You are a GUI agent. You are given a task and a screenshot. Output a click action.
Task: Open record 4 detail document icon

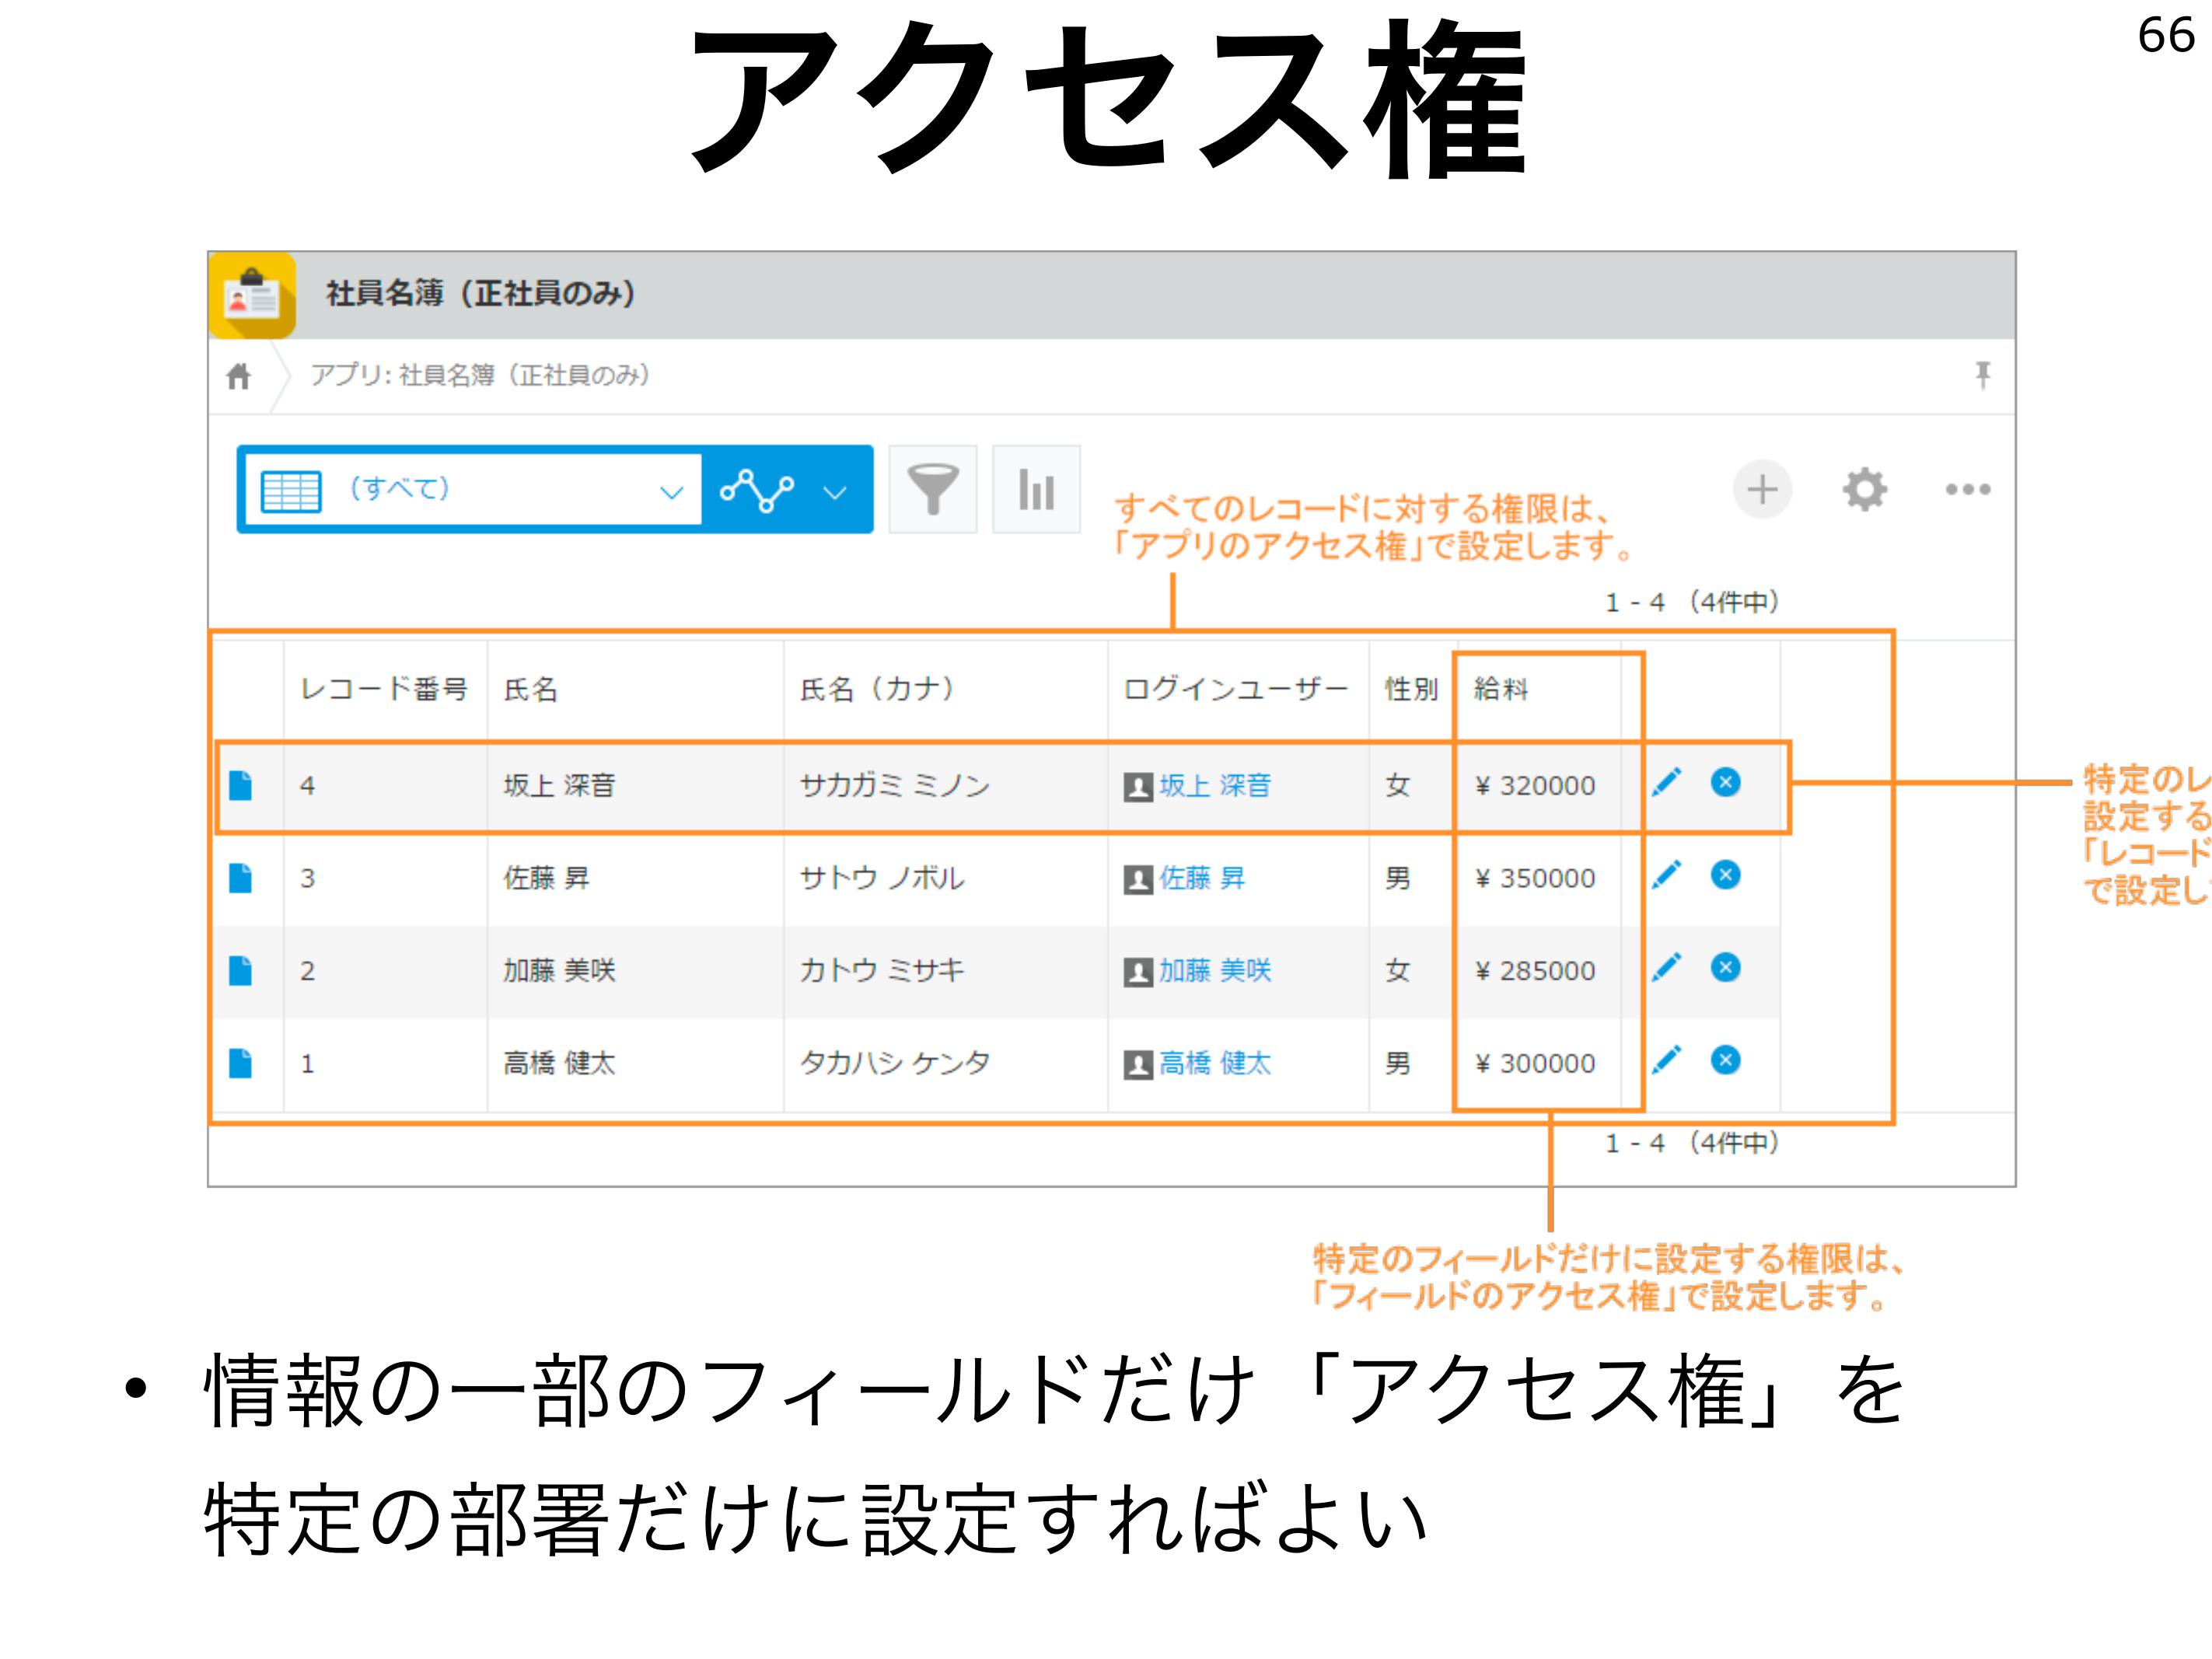tap(240, 785)
